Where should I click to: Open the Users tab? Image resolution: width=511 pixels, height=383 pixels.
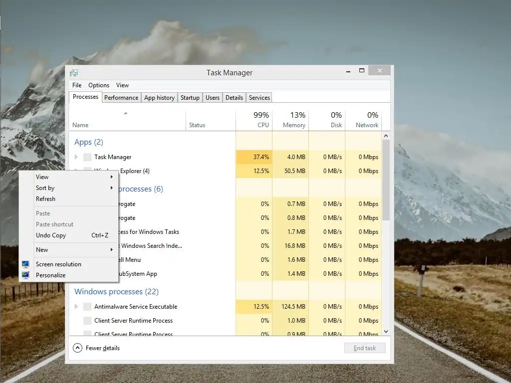[213, 98]
